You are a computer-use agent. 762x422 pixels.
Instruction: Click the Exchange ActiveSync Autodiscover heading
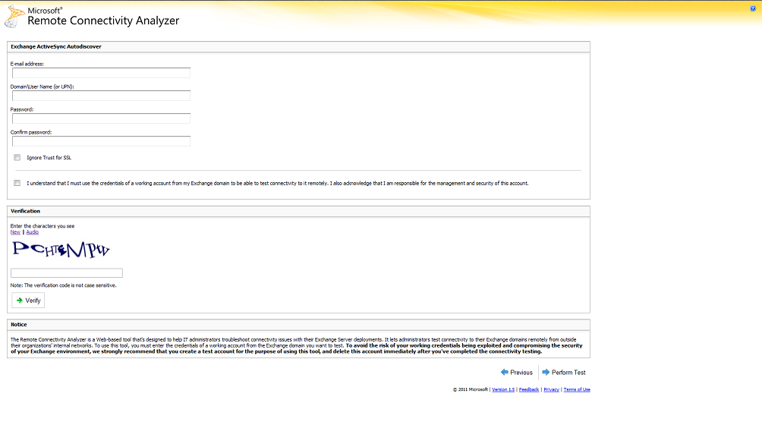(x=56, y=46)
